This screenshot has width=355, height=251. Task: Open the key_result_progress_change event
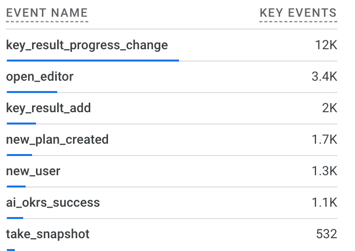(x=87, y=45)
